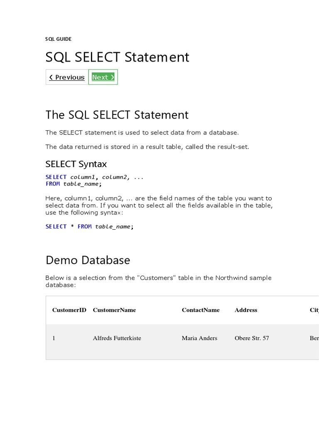The width and height of the screenshot is (319, 426).
Task: Click the main SQL SELECT Statement title
Action: [x=117, y=57]
